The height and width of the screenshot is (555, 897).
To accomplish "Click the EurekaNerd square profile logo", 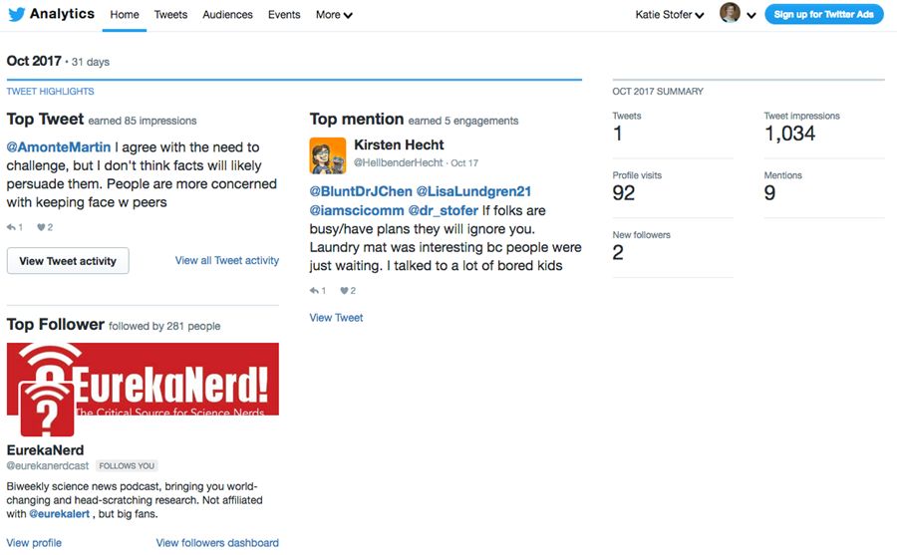I will [x=47, y=409].
